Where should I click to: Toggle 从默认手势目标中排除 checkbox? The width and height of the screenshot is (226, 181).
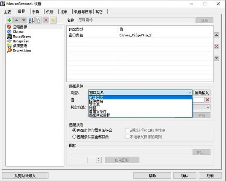(x=127, y=130)
